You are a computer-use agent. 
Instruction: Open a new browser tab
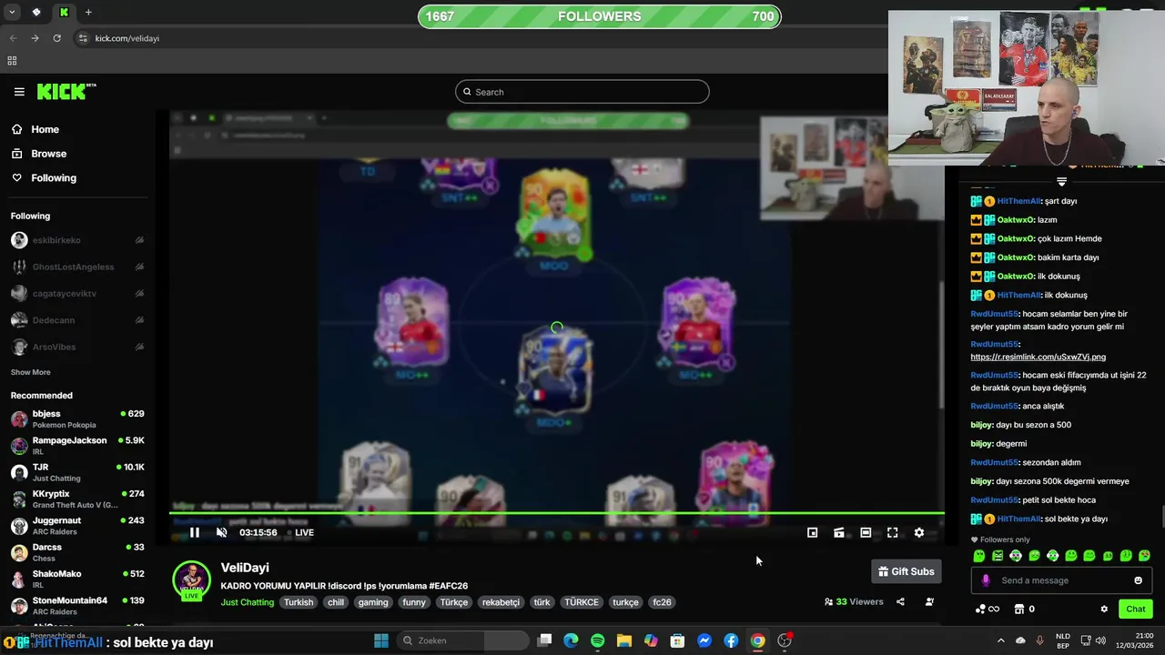pos(88,13)
